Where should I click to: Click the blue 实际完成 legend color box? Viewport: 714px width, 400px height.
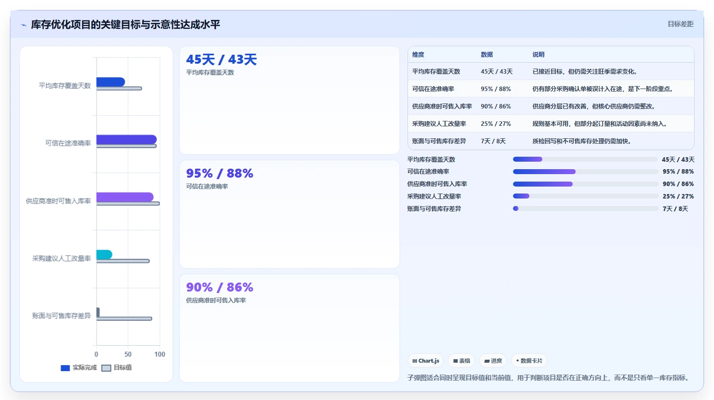tap(65, 368)
